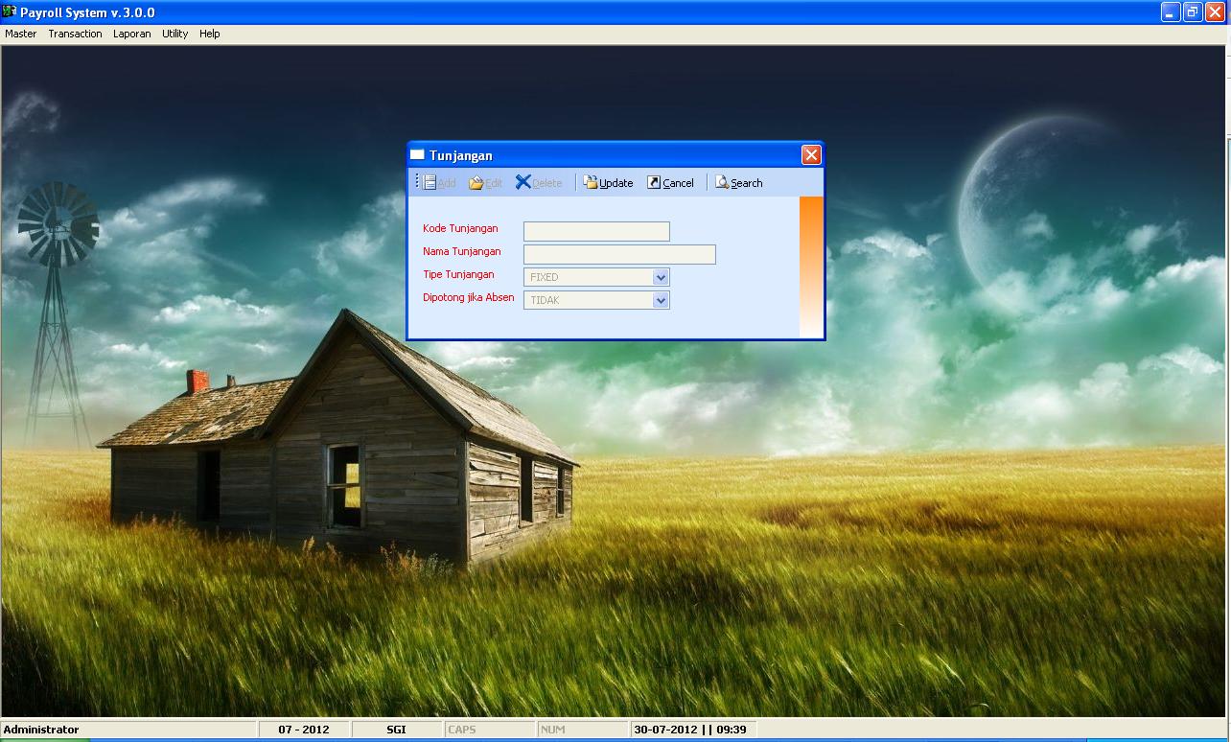Open the Master menu
The height and width of the screenshot is (742, 1231).
tap(21, 34)
